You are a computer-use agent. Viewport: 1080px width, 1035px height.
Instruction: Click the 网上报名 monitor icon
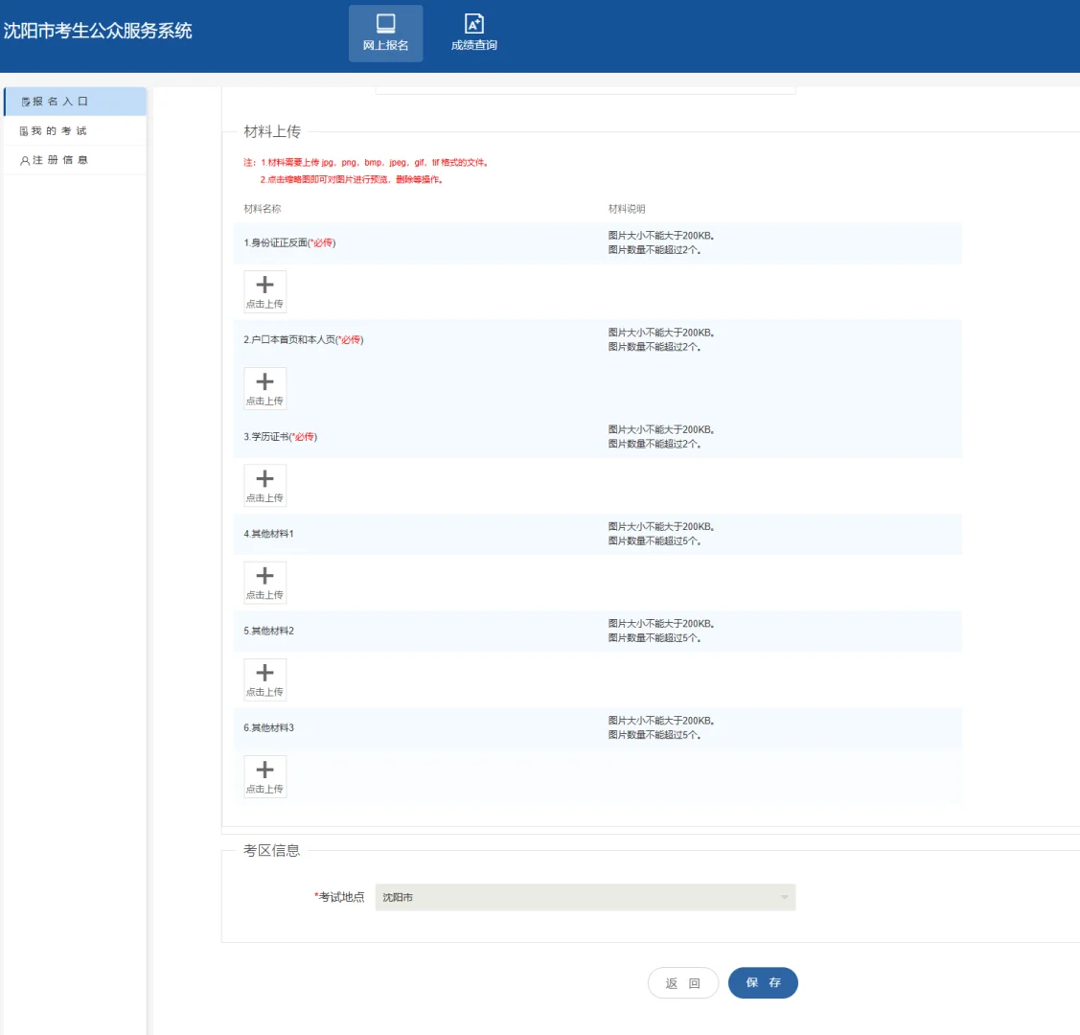(385, 24)
